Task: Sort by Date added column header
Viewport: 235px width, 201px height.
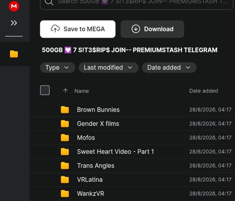Action: (x=203, y=91)
